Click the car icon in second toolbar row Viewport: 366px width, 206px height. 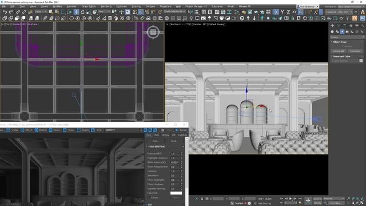[x=149, y=18]
